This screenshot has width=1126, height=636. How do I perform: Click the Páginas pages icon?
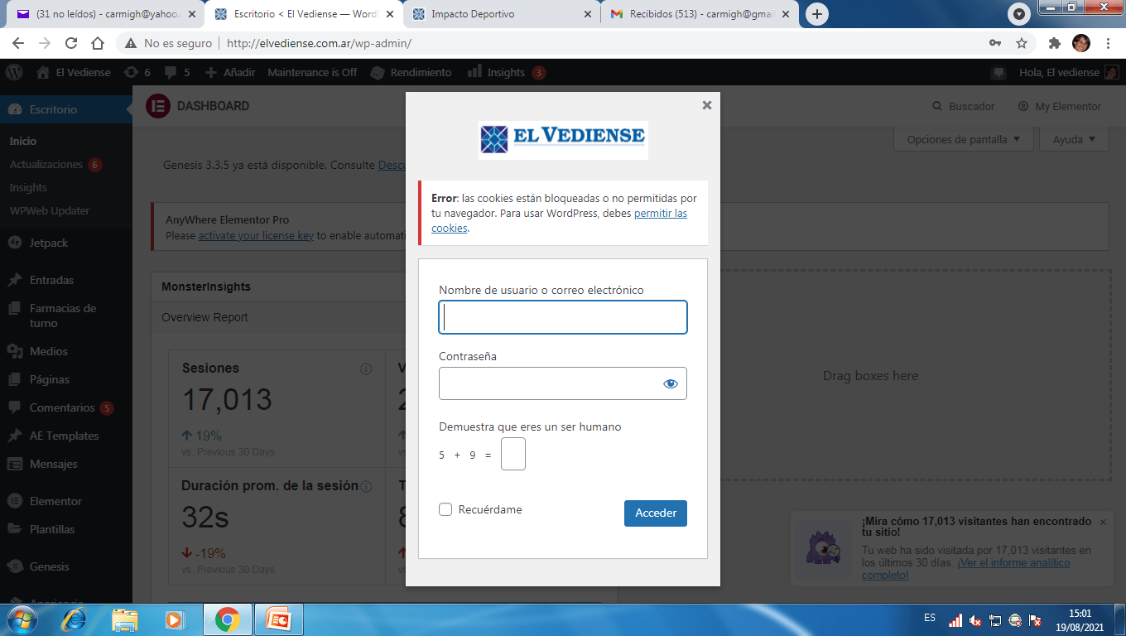[15, 379]
